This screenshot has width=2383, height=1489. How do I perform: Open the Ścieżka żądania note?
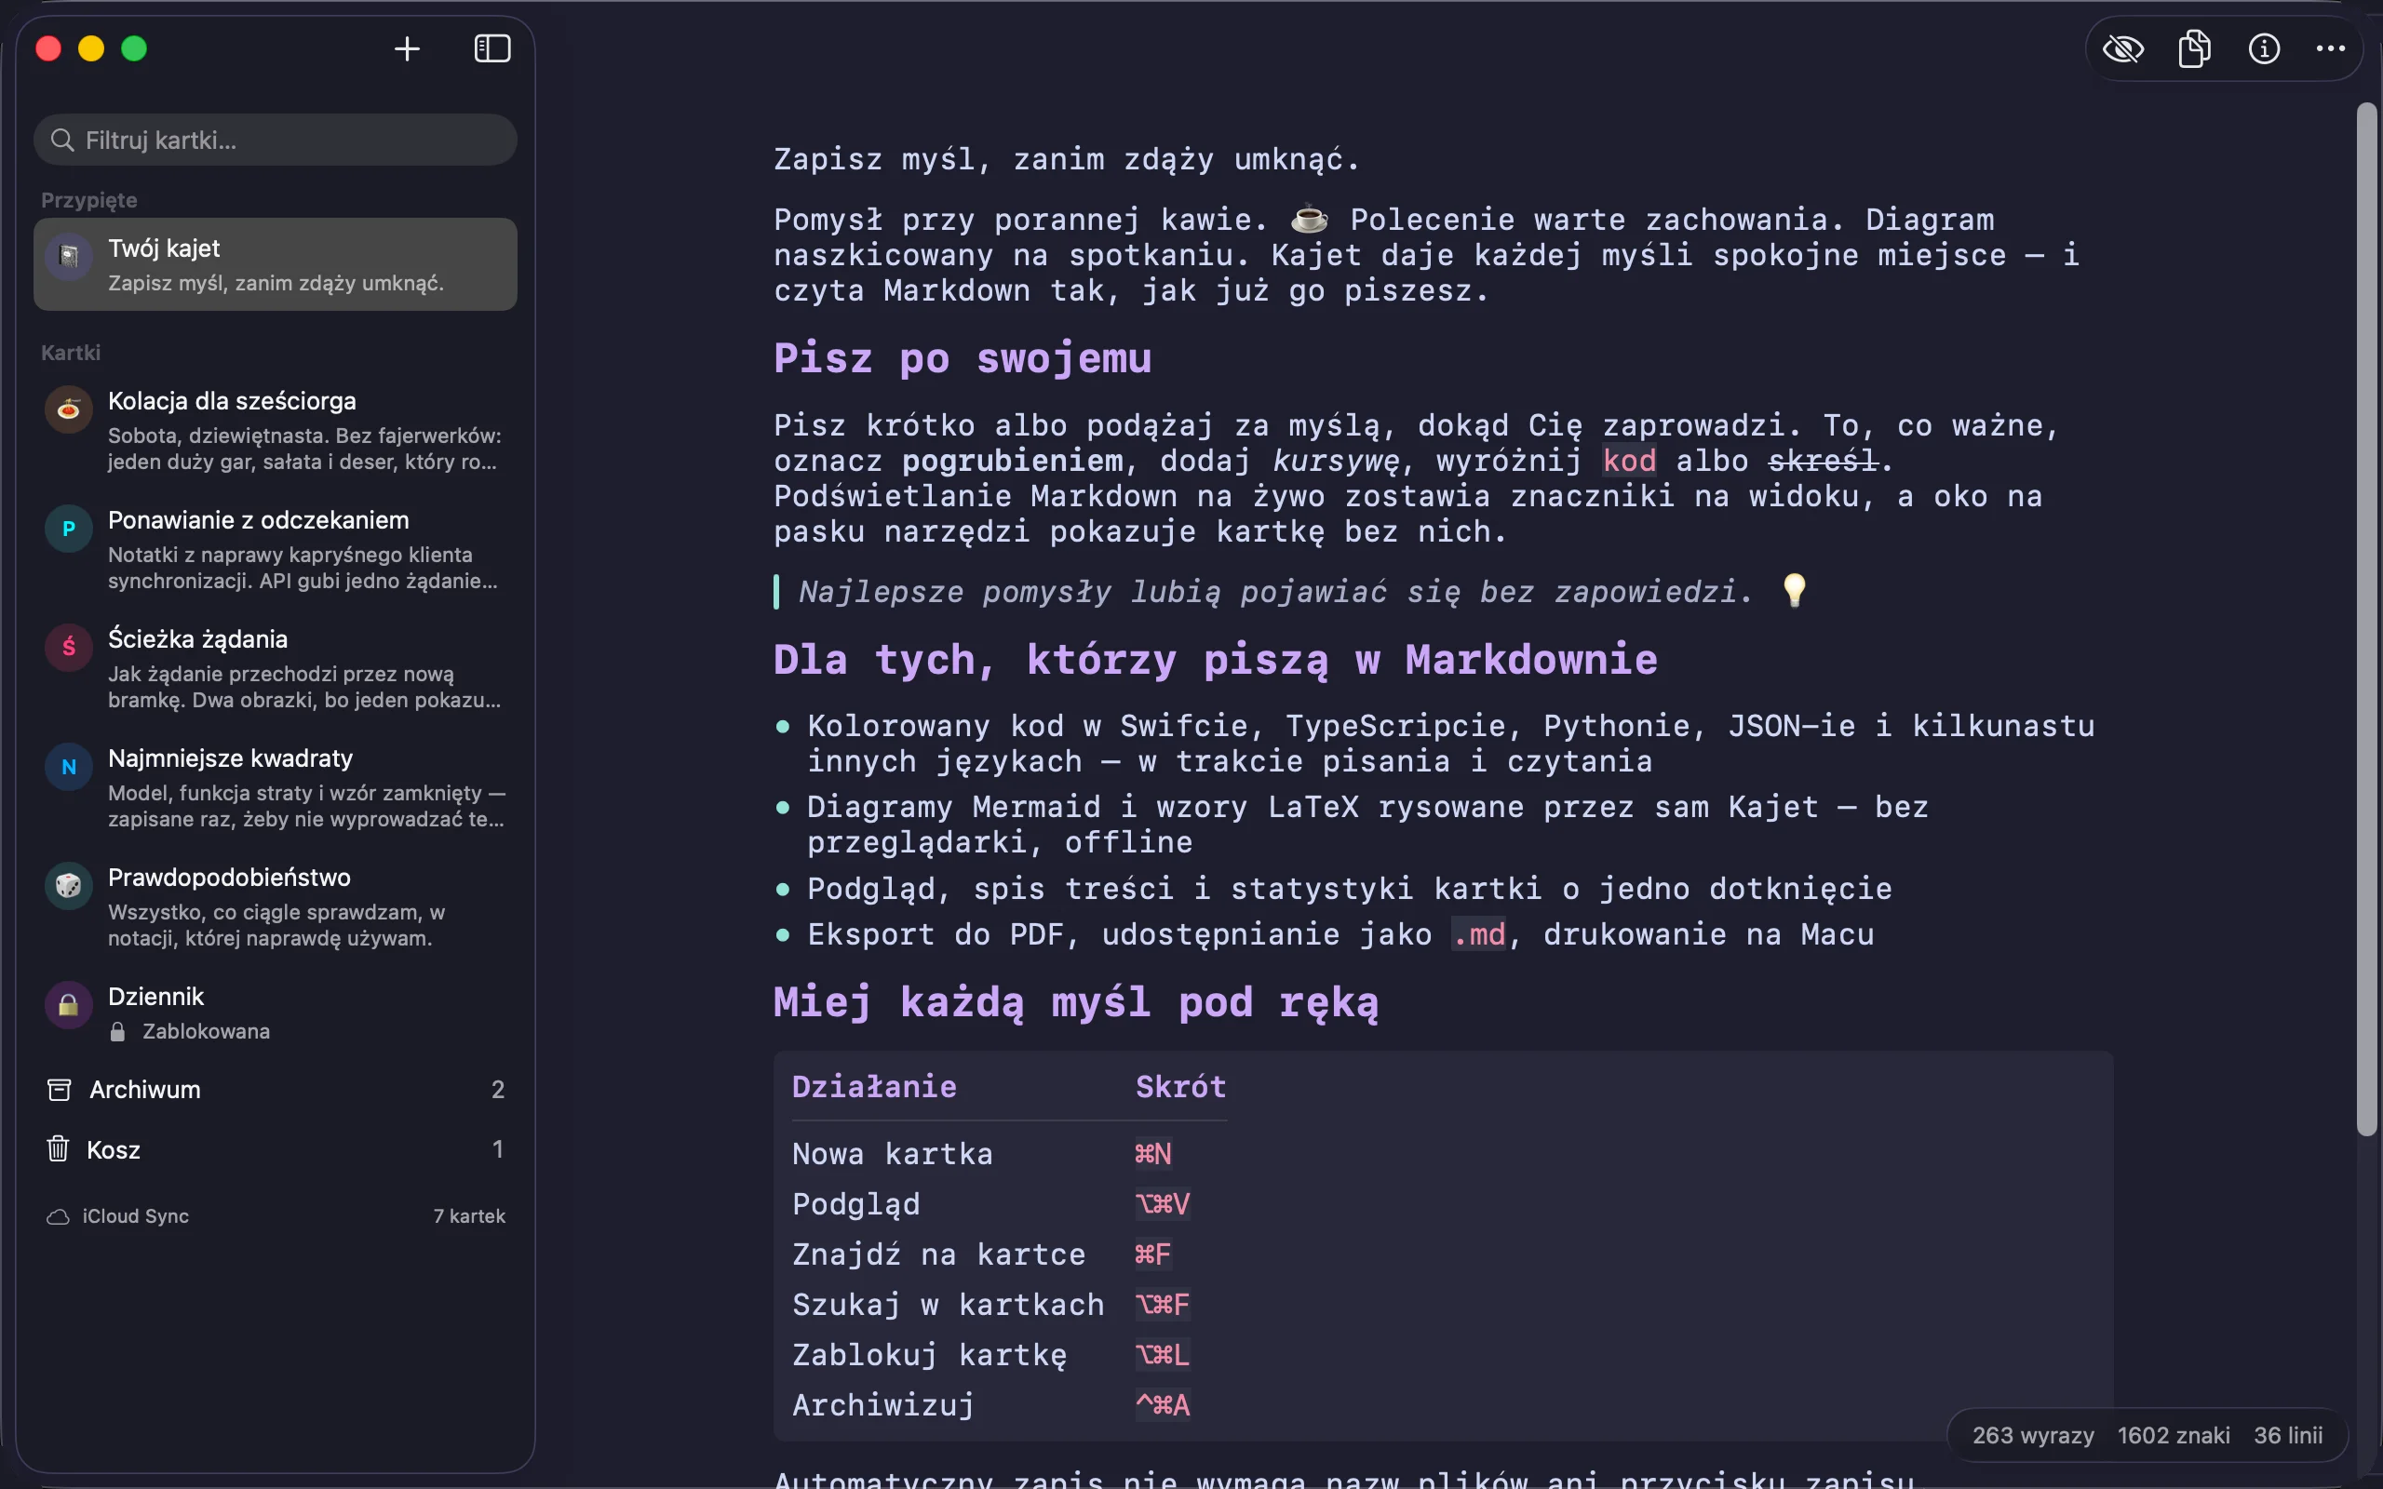pos(276,669)
